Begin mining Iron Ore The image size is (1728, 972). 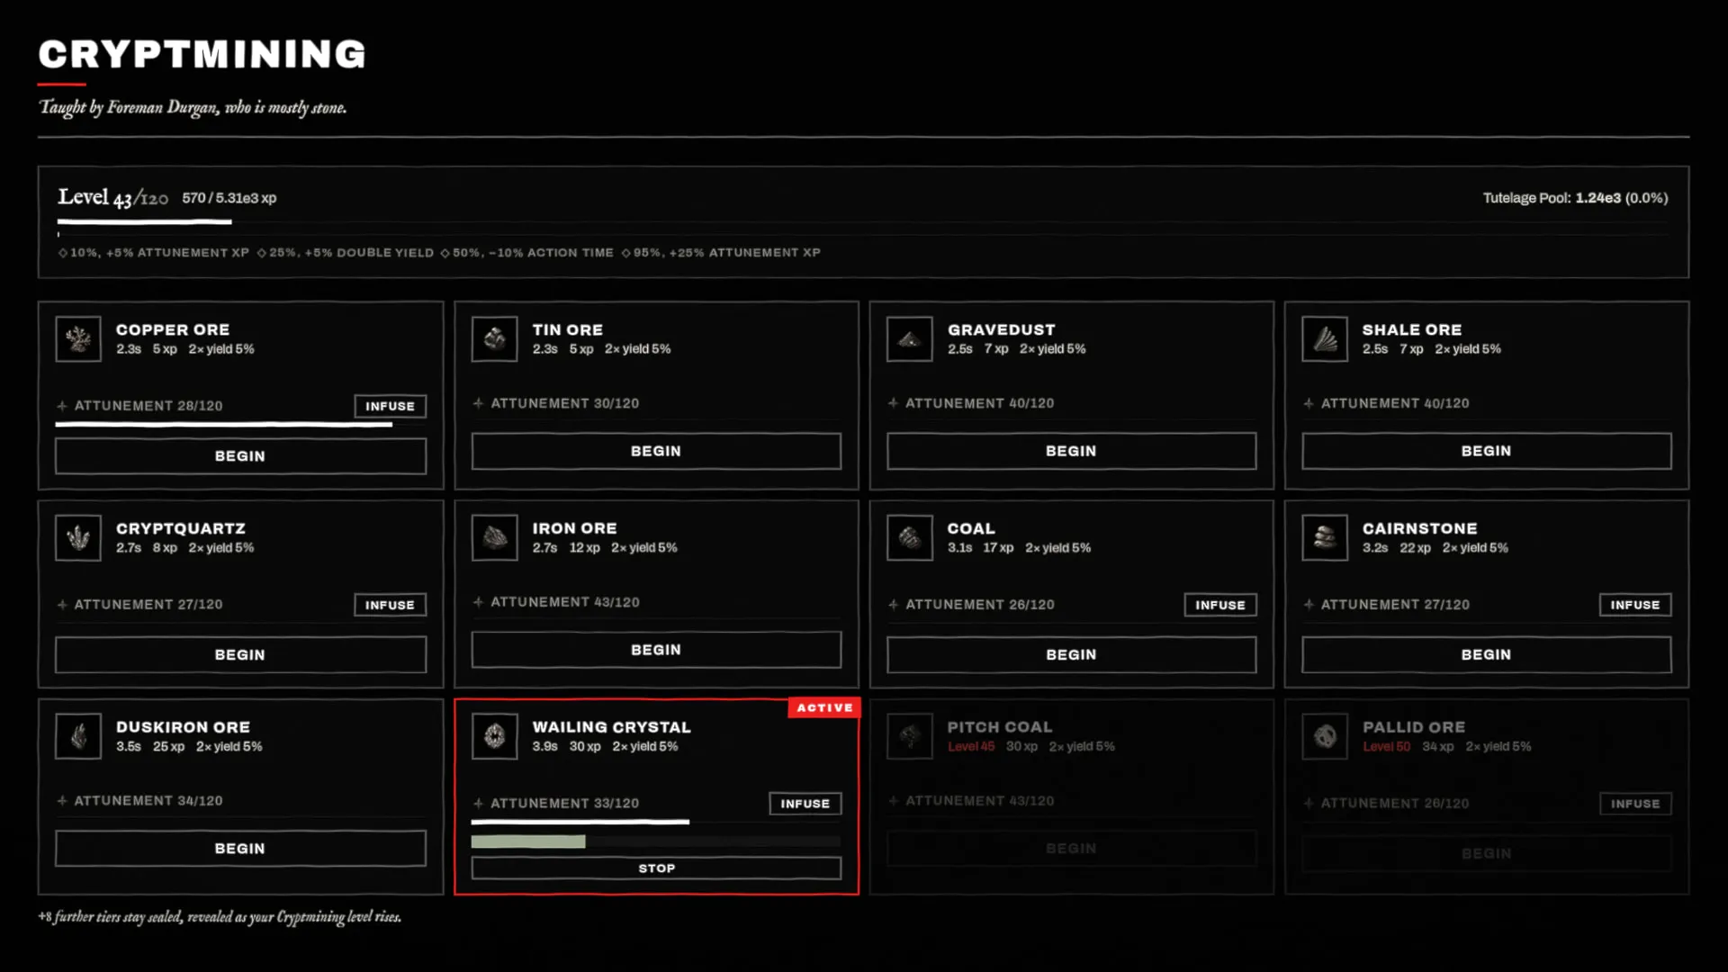[x=656, y=650]
